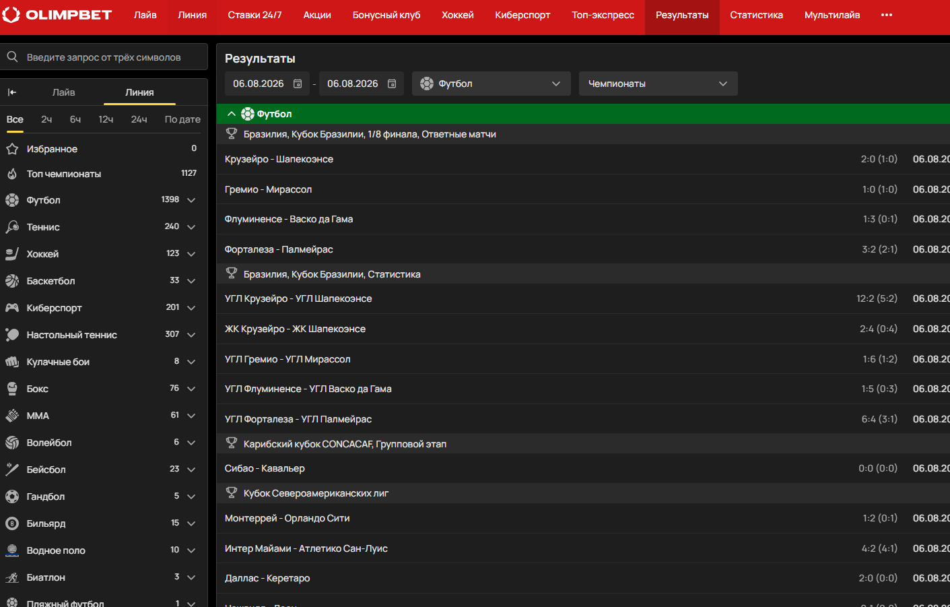Screen dimensions: 950x607
Task: Click the Volleyball icon
Action: pyautogui.click(x=12, y=443)
